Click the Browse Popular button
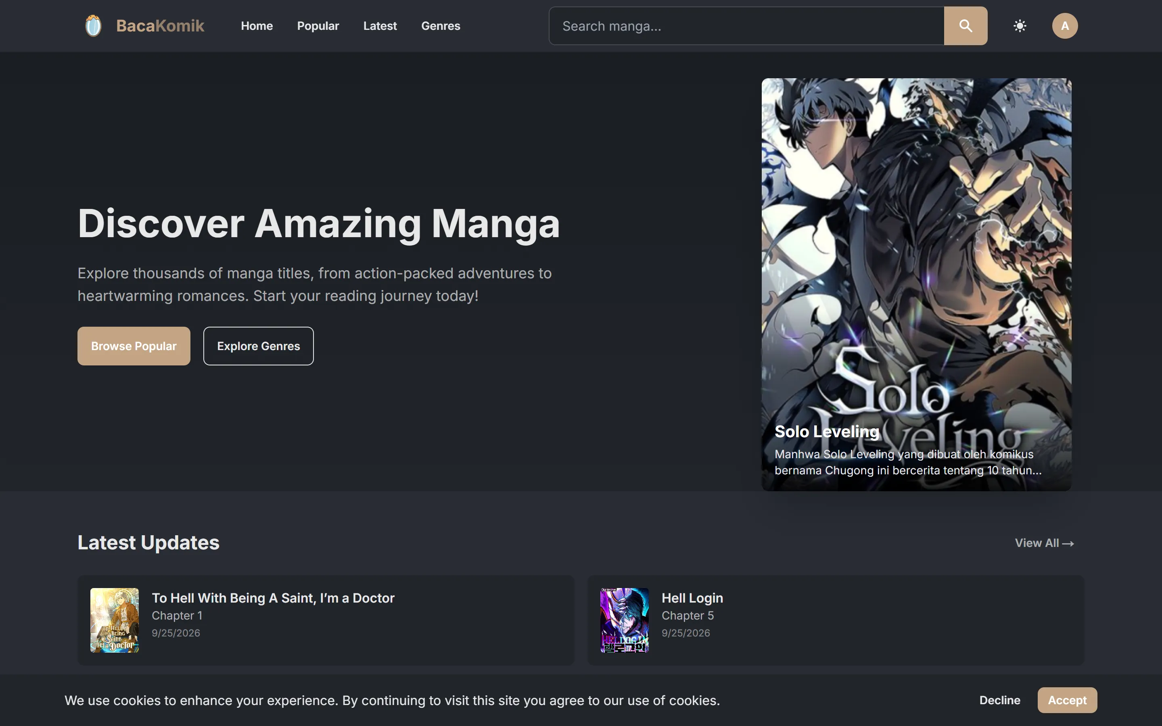1162x726 pixels. click(134, 346)
